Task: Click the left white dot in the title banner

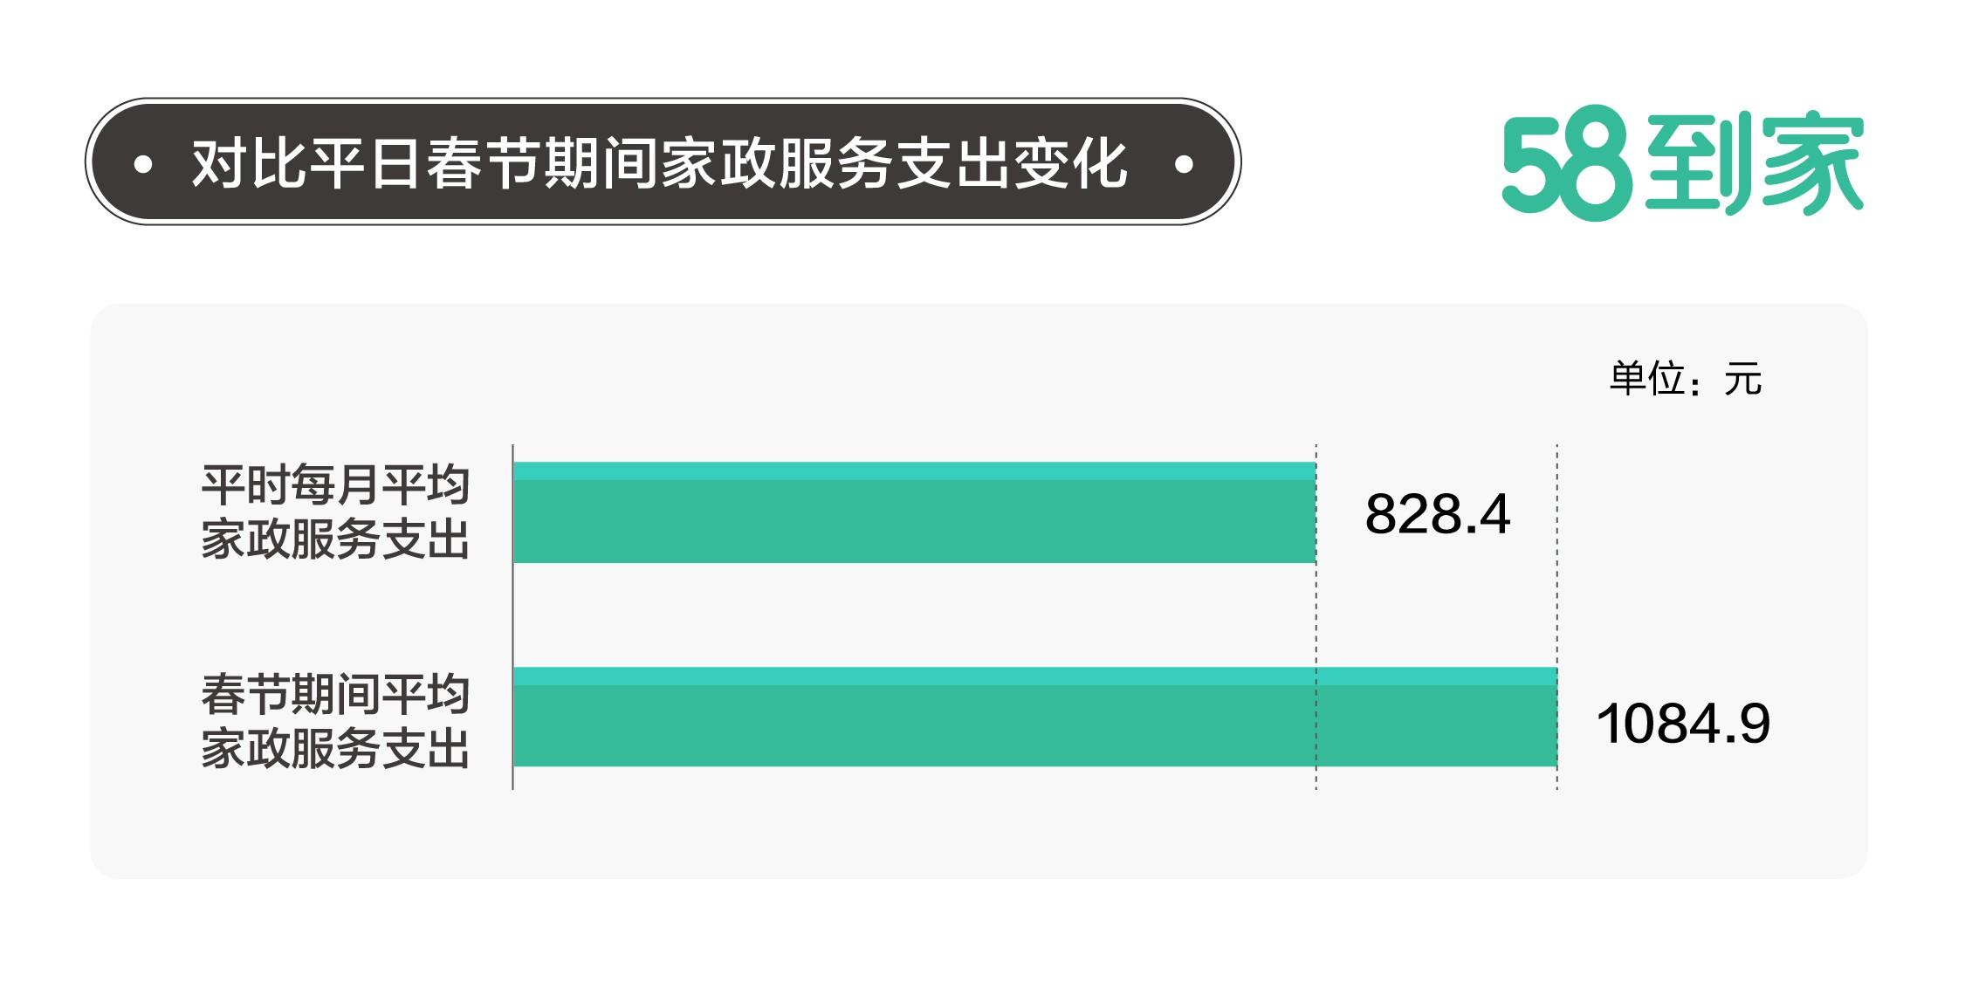Action: point(143,163)
